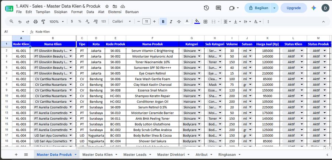Open the Sisipkan menu
Viewport: 332px width, 160px height.
(x=60, y=12)
